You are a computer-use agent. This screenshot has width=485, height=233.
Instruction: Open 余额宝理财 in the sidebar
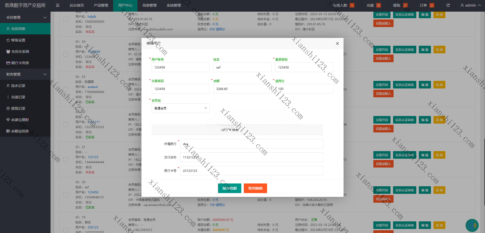coord(25,120)
